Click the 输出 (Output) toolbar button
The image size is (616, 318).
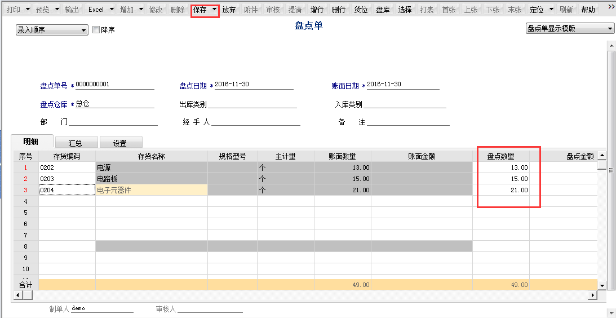[72, 10]
